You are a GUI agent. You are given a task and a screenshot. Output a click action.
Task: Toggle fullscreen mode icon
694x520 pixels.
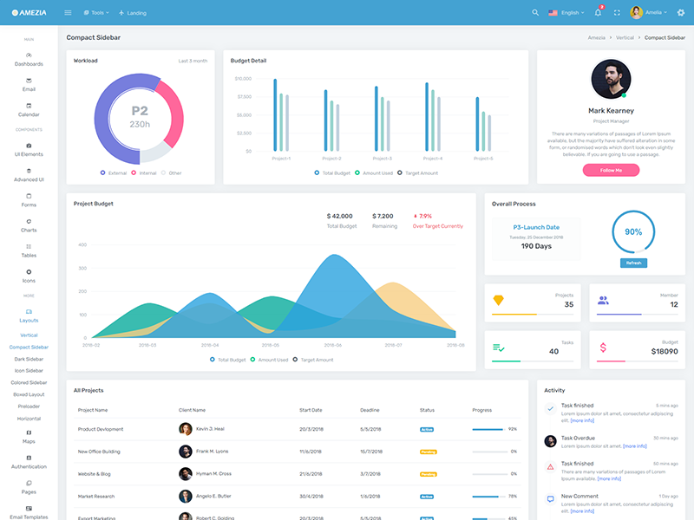pyautogui.click(x=617, y=13)
